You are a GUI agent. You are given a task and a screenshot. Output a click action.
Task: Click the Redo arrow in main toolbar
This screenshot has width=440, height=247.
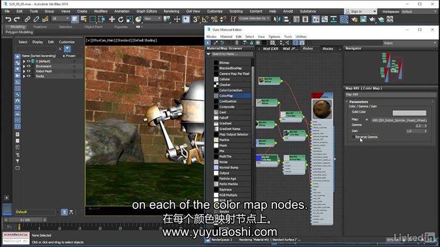click(17, 19)
